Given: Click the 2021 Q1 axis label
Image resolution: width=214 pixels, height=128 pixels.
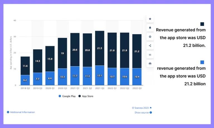Looking at the screenshot, I should point(75,88).
